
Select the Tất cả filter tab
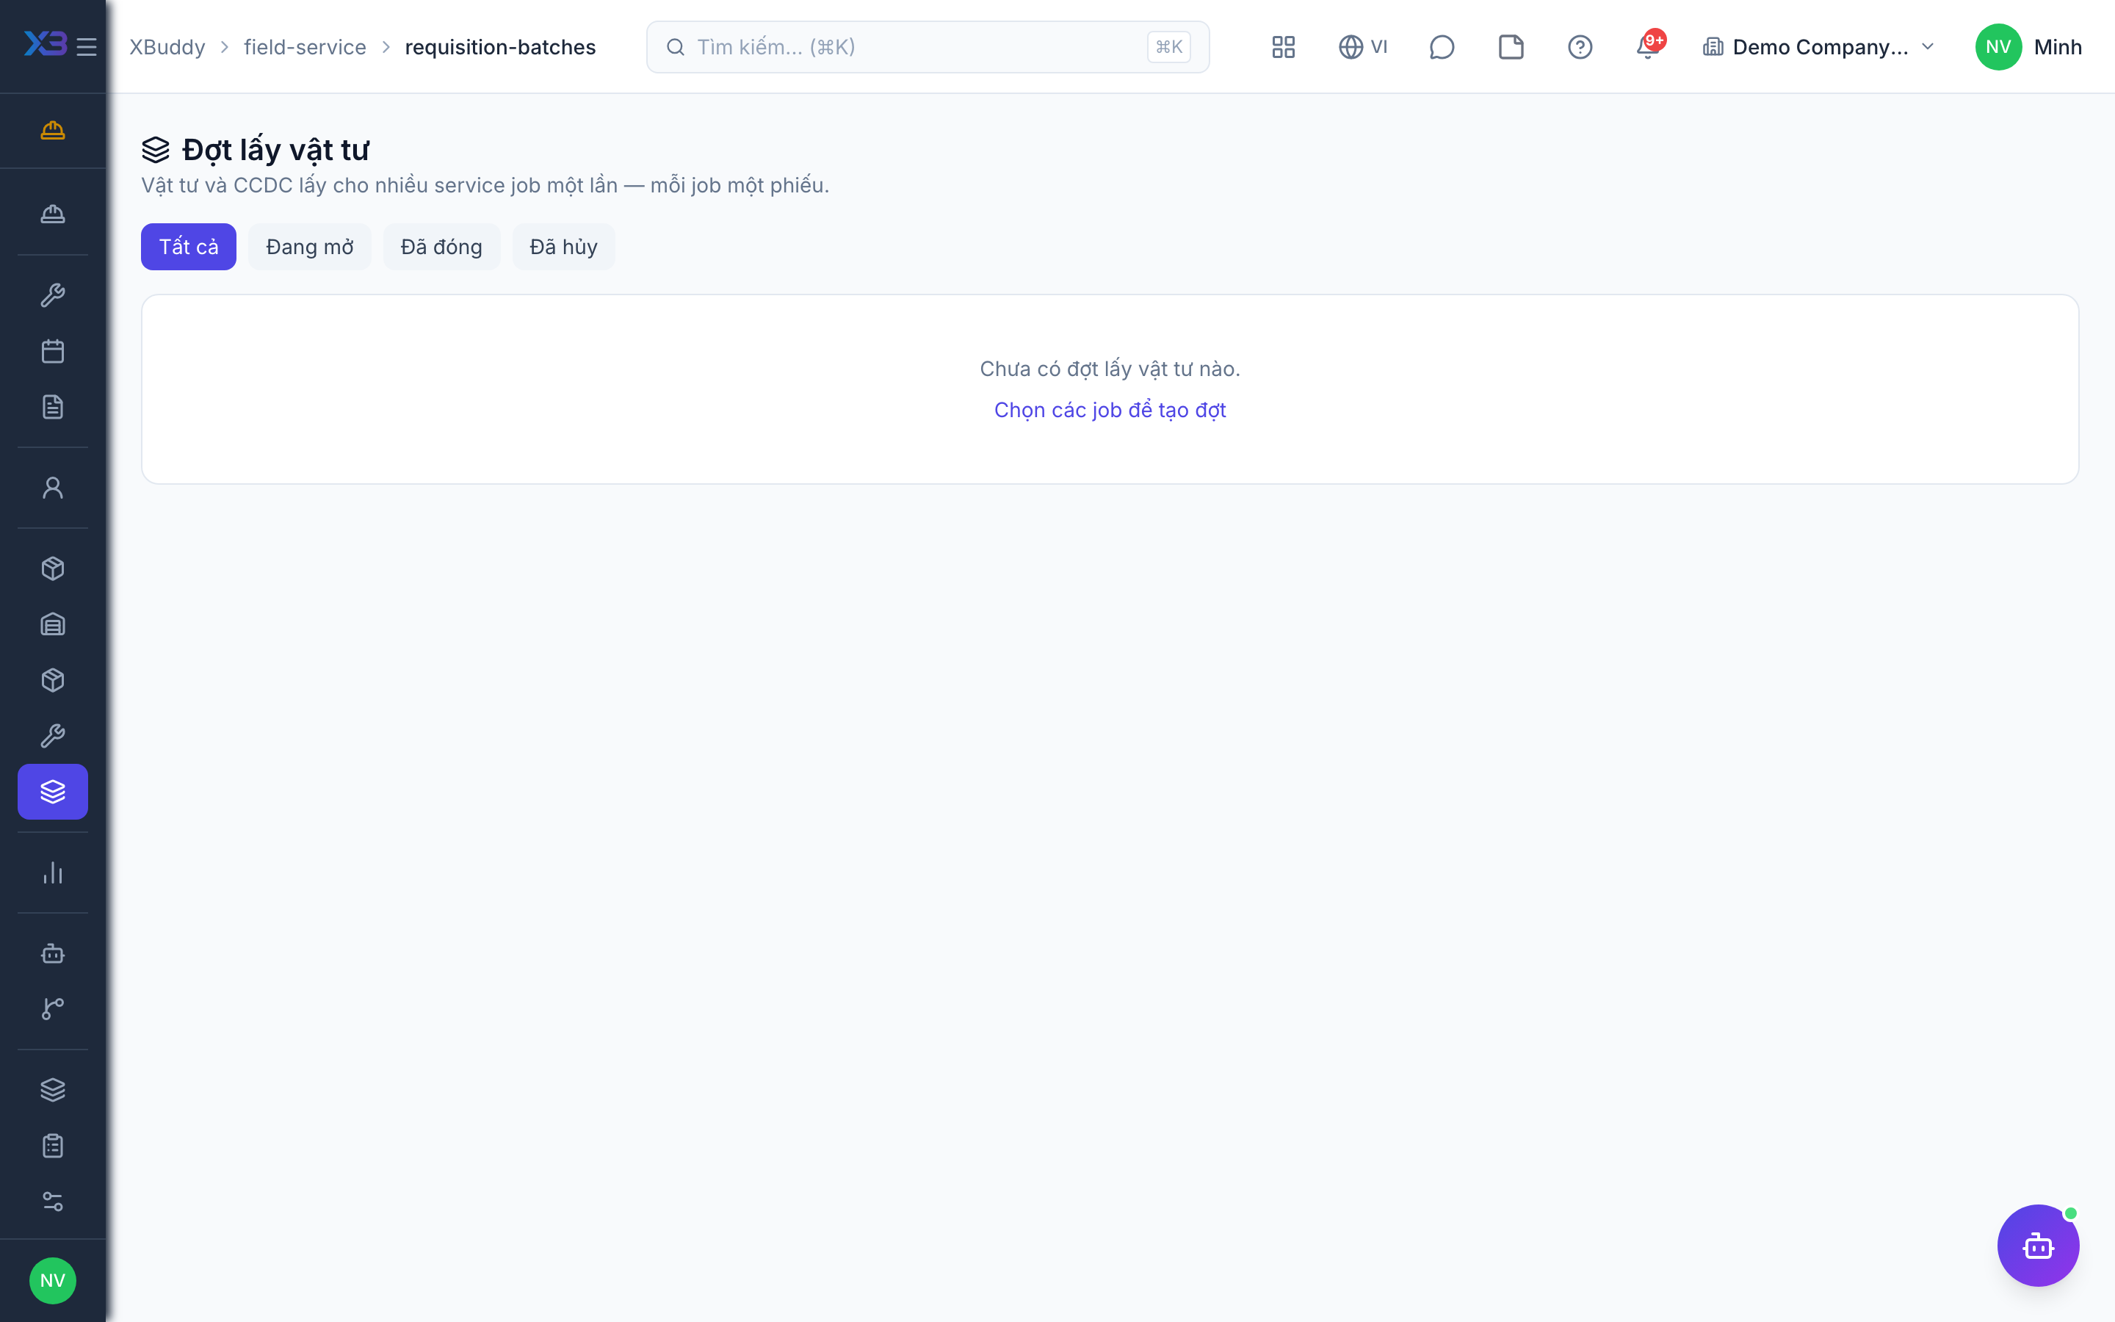click(x=189, y=247)
